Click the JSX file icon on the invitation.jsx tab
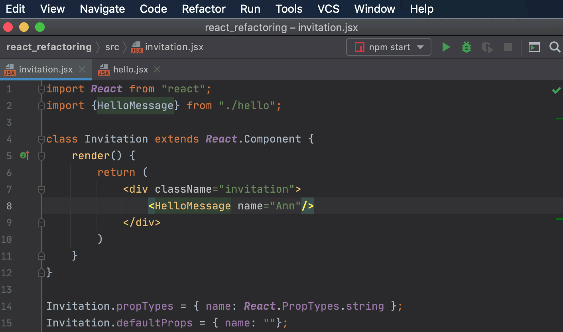The image size is (563, 332). pyautogui.click(x=11, y=69)
